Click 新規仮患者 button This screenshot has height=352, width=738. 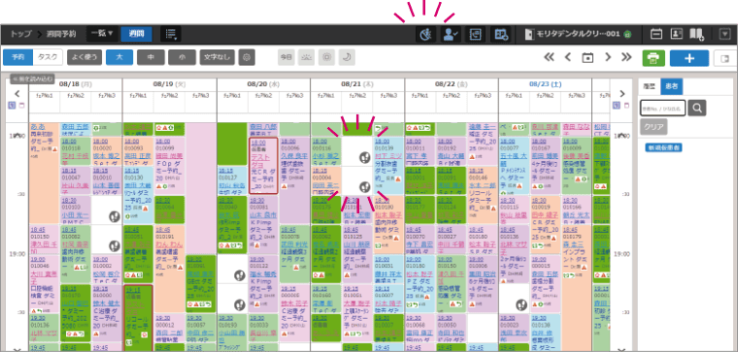pyautogui.click(x=664, y=147)
